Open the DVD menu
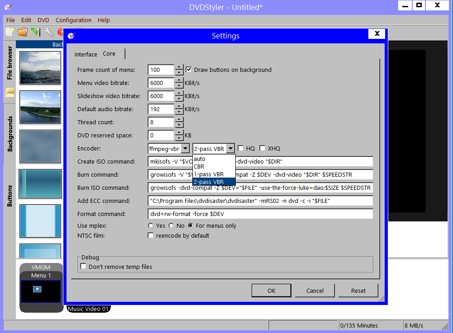The image size is (453, 333). [43, 20]
